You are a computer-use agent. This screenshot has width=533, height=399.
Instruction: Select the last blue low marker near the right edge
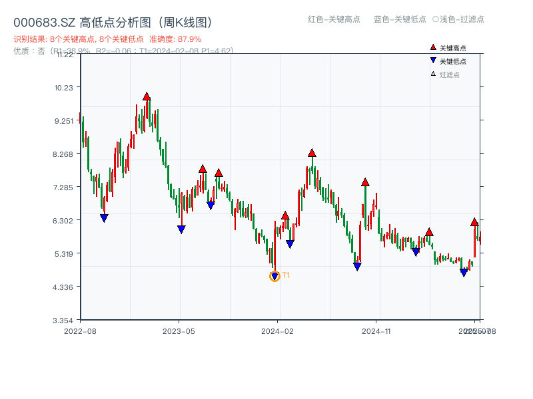(x=464, y=273)
